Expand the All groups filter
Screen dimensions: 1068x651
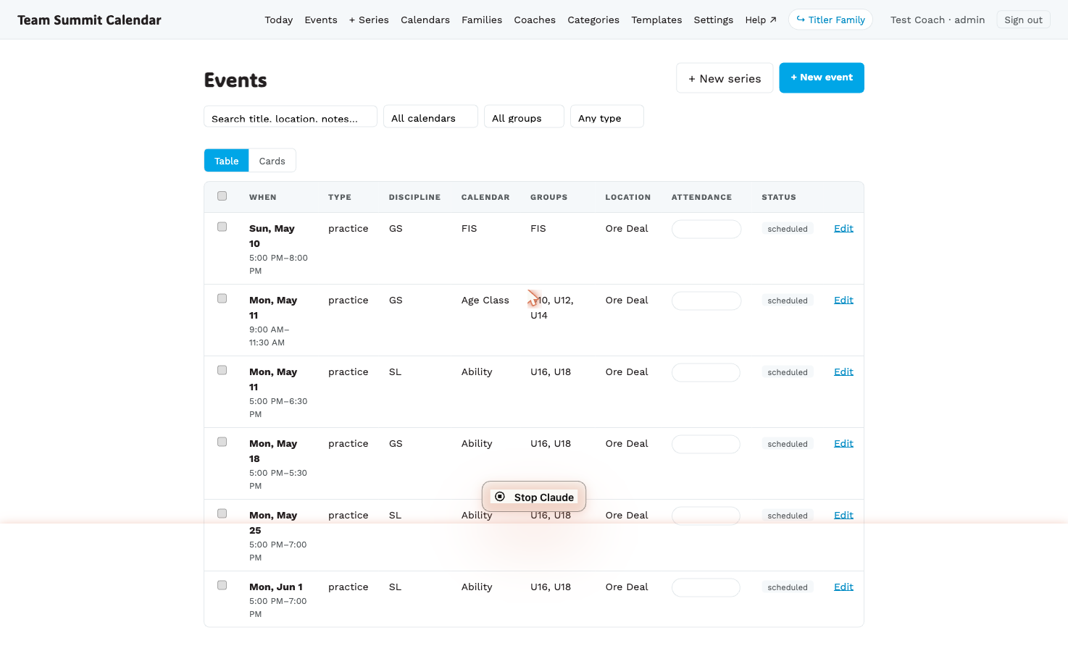click(524, 117)
